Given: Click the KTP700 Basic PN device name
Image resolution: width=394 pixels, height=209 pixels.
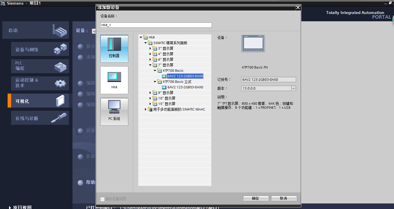Looking at the screenshot, I should pos(255,67).
